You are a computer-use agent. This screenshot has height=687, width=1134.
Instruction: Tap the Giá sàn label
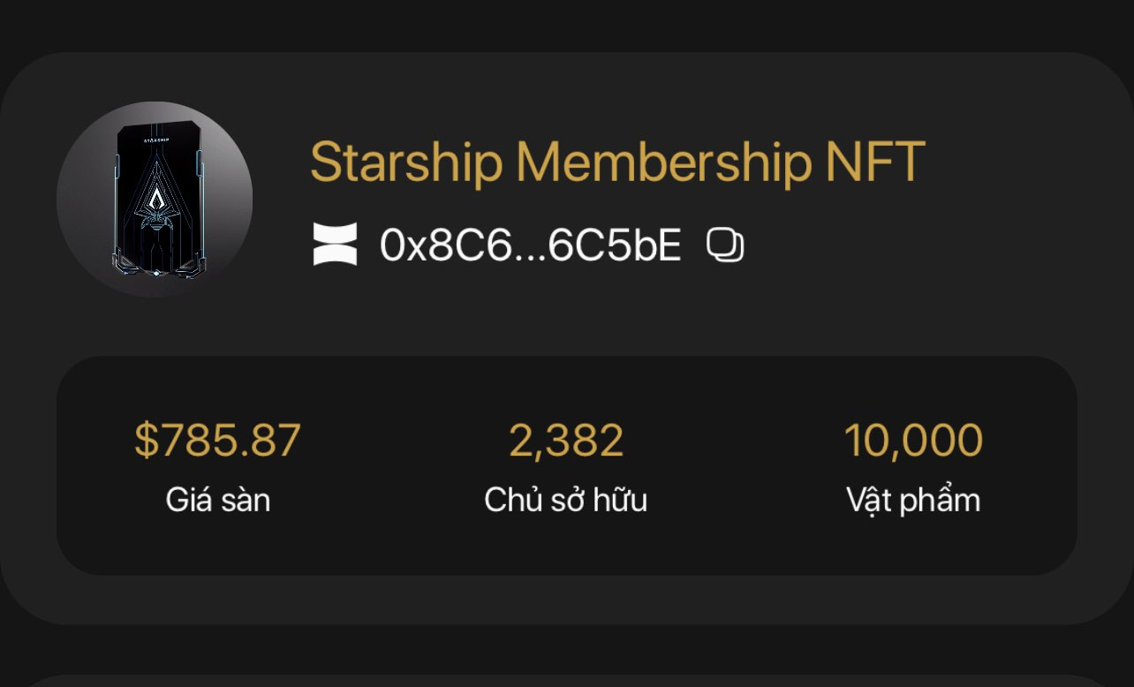point(218,501)
